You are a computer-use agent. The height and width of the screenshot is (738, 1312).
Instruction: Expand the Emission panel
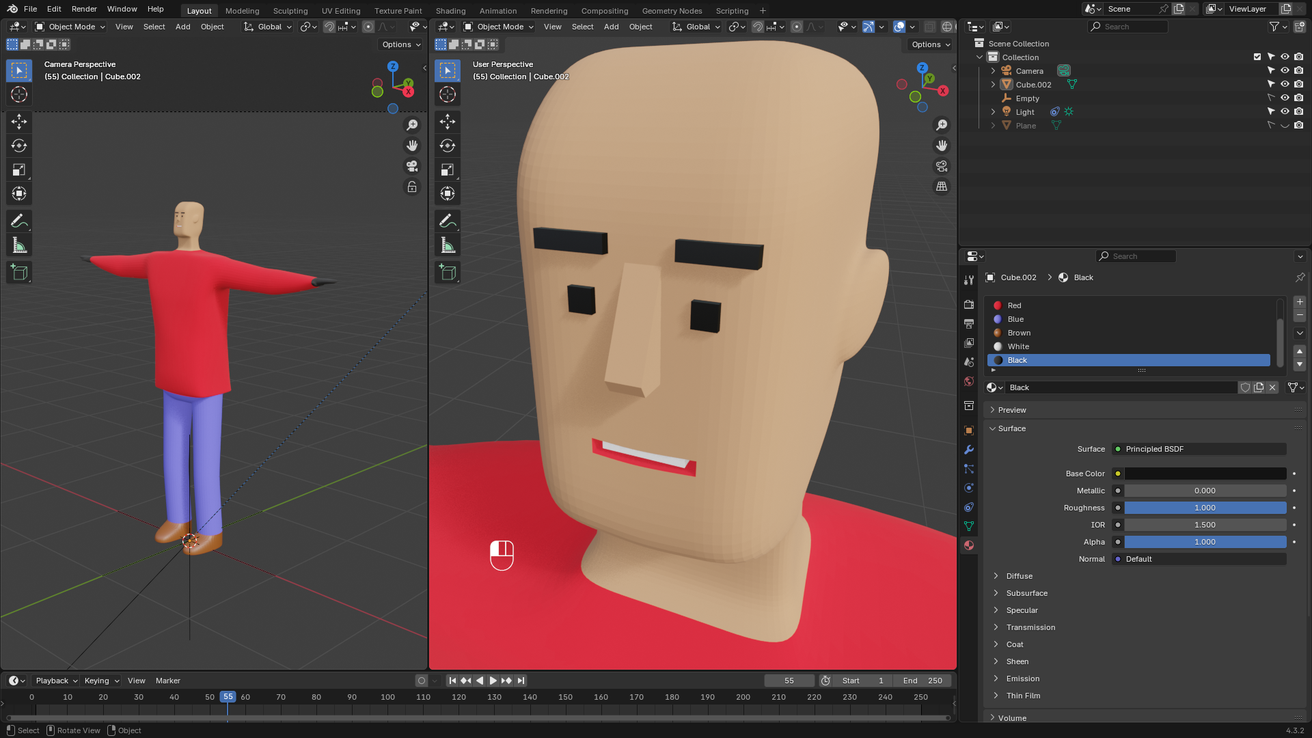click(x=1023, y=679)
